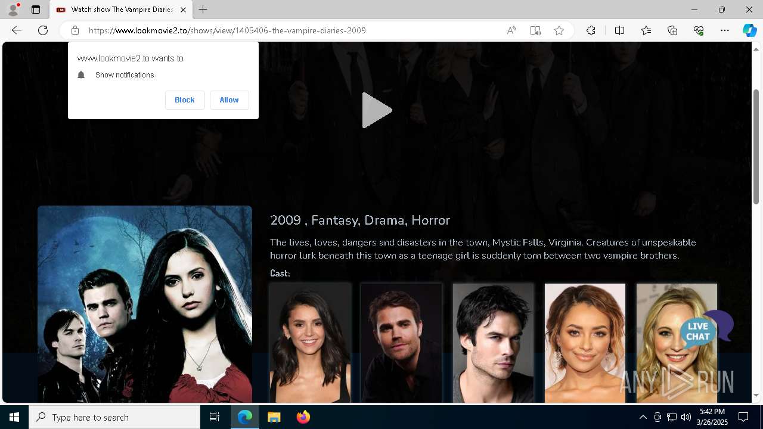Open the clock showing 5:42 PM
Image resolution: width=763 pixels, height=429 pixels.
[712, 417]
